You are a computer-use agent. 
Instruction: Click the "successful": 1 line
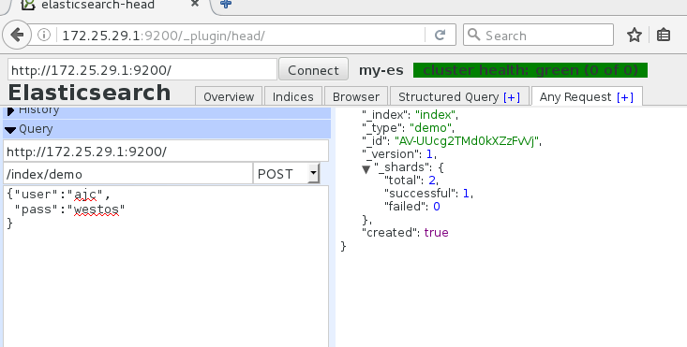[x=428, y=194]
